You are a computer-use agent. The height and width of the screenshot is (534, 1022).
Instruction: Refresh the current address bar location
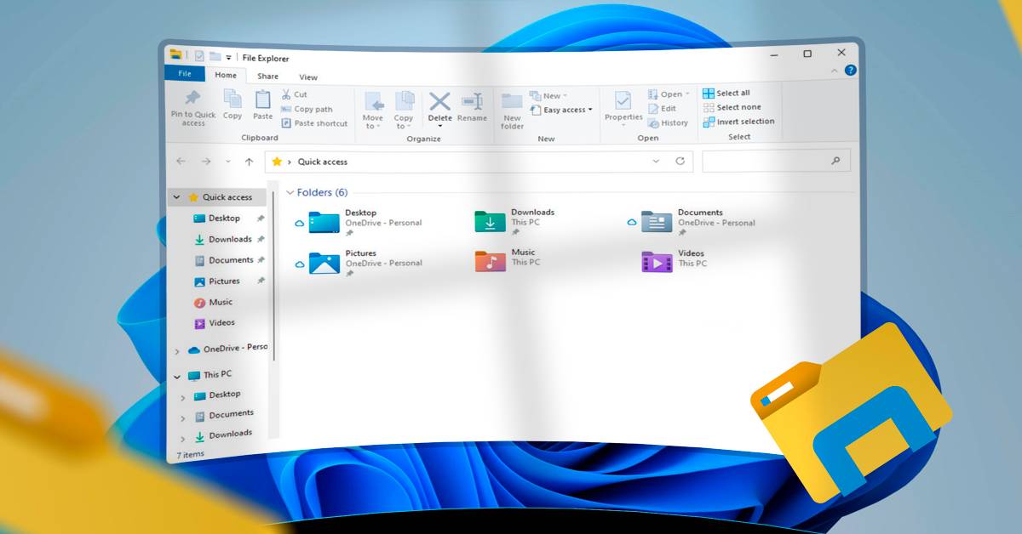coord(680,161)
